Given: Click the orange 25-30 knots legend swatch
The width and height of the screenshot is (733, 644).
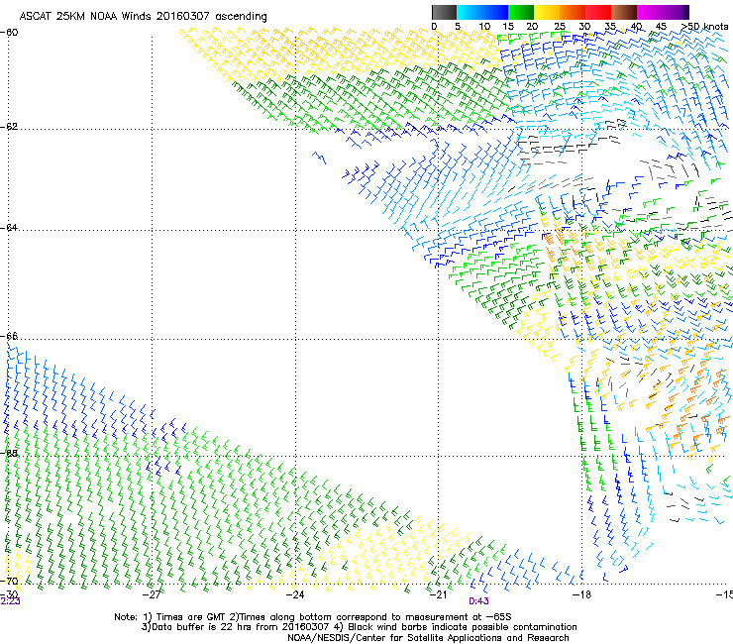Looking at the screenshot, I should point(573,12).
